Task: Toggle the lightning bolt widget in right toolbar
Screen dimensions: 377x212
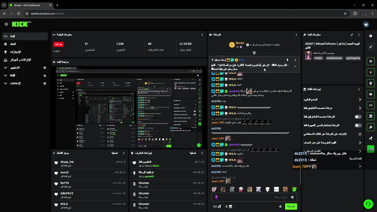Action: (371, 72)
